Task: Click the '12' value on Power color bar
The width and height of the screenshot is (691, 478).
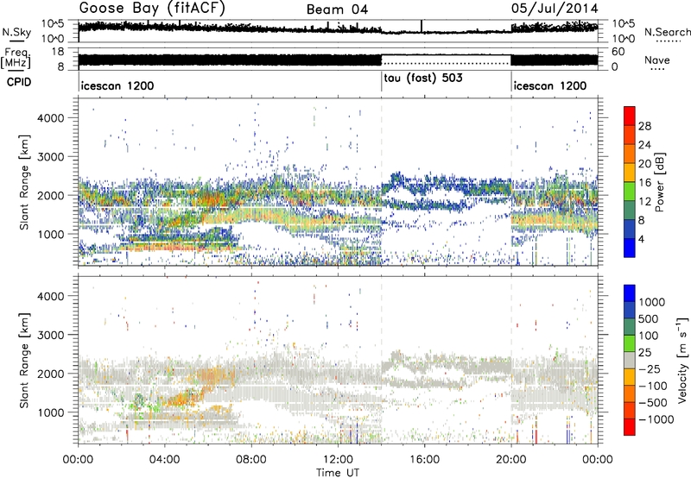Action: 644,202
